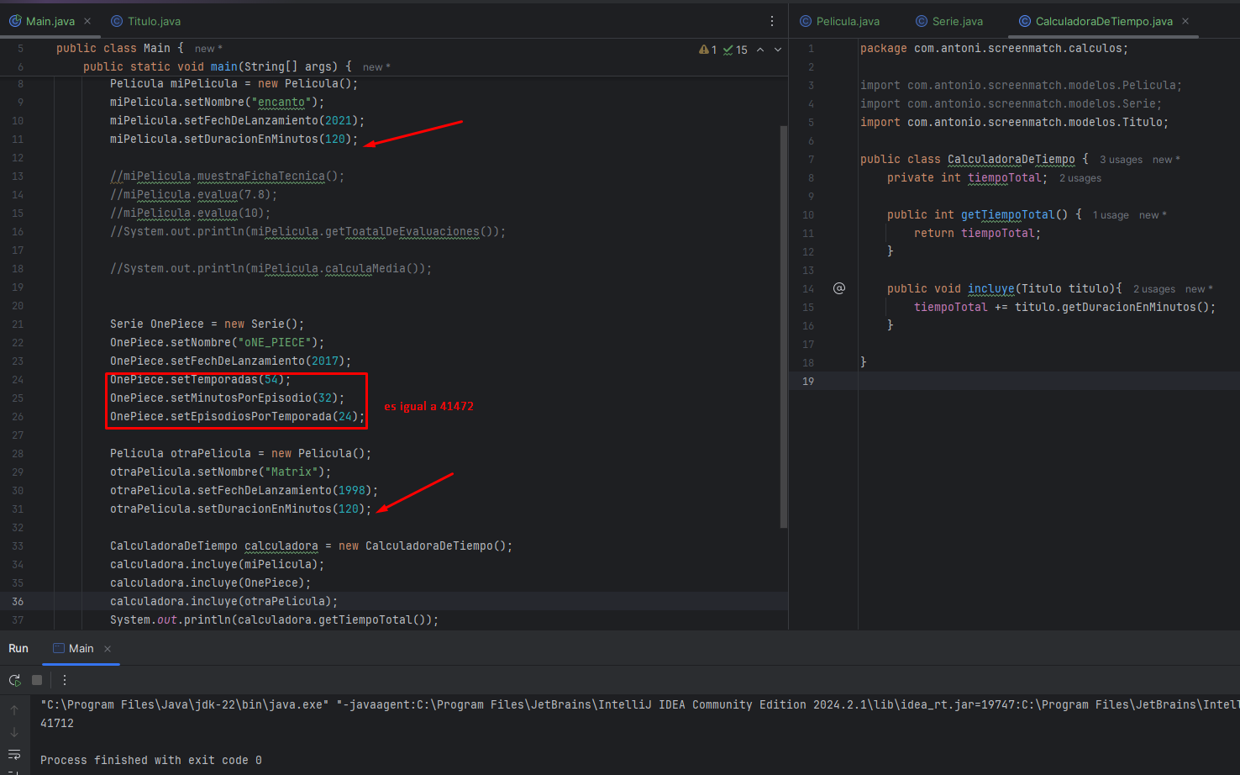Click the '2 usages' hint on incluye method
This screenshot has height=775, width=1240.
click(1153, 289)
